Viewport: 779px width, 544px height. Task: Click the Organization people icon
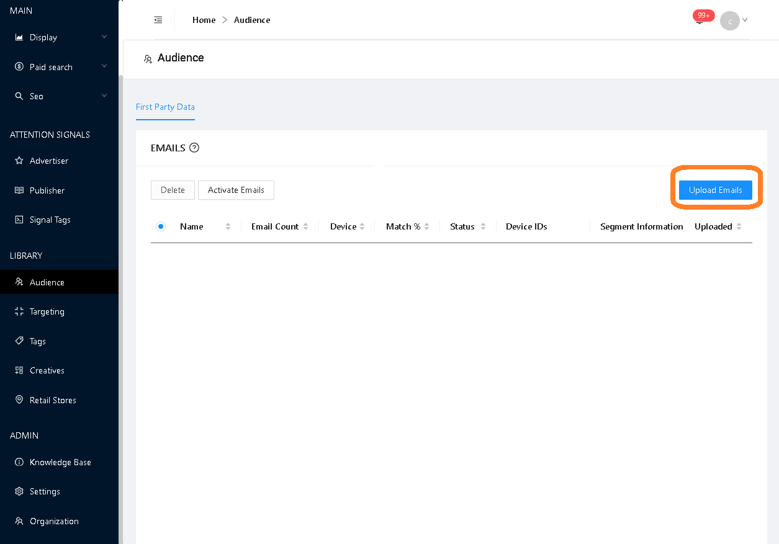19,521
